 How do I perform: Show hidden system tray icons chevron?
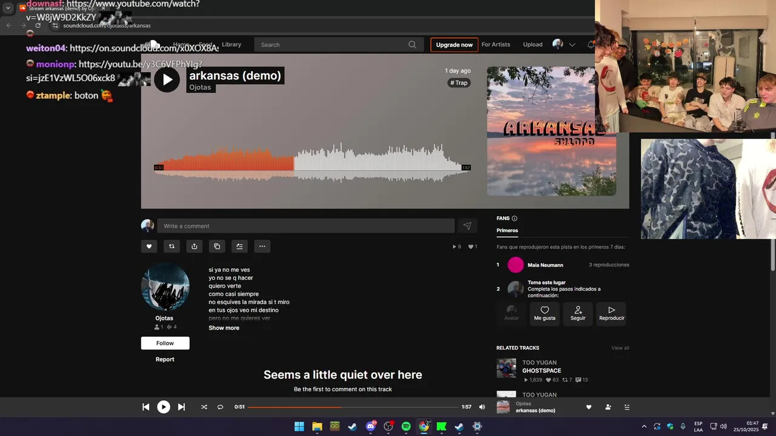(x=644, y=426)
